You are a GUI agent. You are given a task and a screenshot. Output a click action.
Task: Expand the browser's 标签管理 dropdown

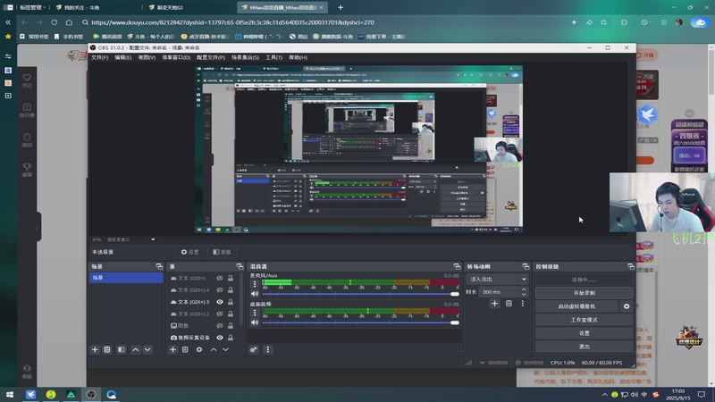click(31, 7)
